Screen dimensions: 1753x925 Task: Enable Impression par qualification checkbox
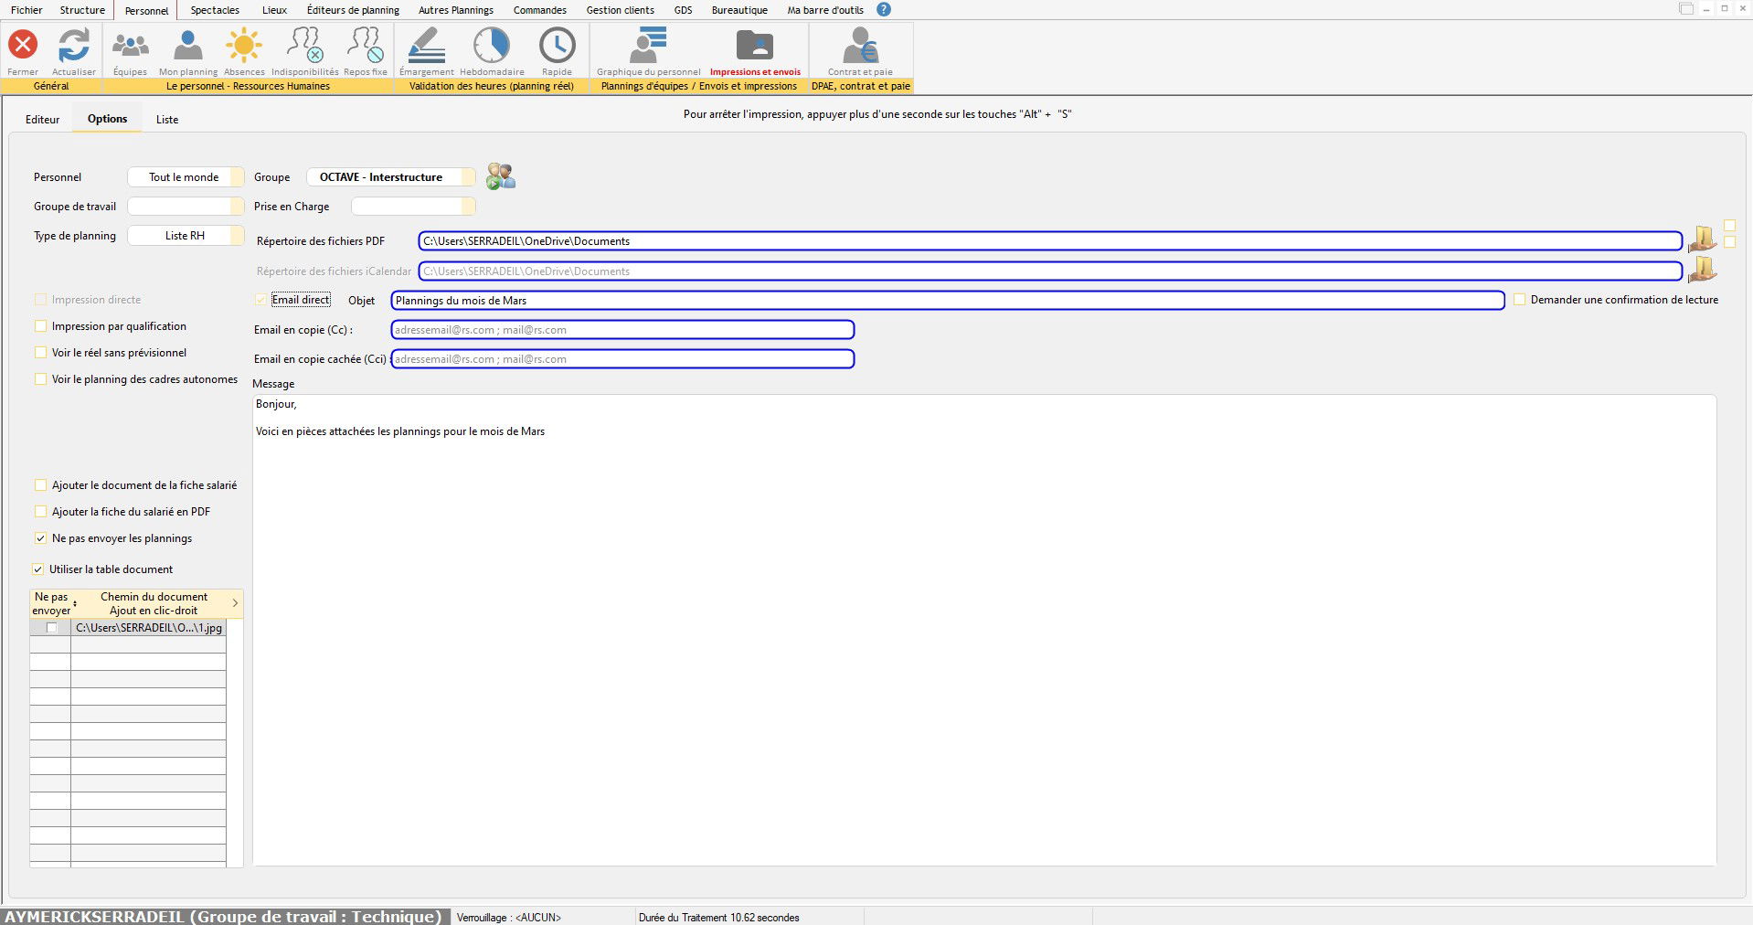(x=40, y=326)
